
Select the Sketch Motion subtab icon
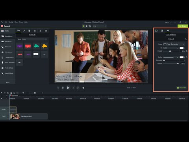(41, 31)
